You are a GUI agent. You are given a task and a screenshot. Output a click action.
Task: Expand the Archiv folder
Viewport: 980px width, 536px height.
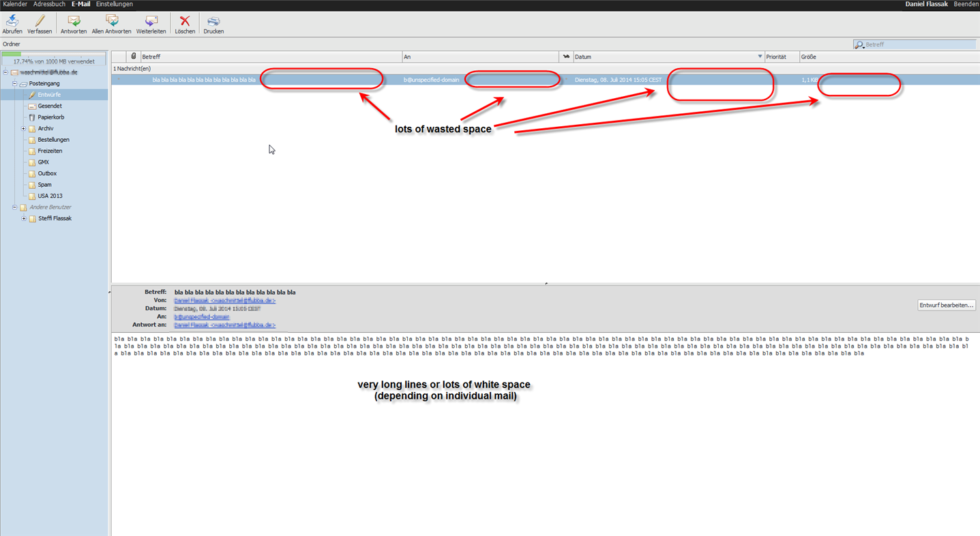coord(23,129)
